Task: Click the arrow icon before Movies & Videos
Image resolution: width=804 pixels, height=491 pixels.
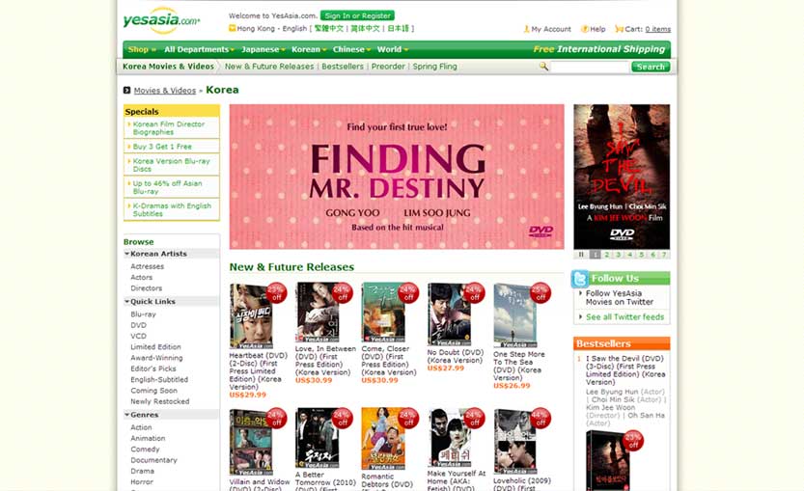Action: pos(126,91)
